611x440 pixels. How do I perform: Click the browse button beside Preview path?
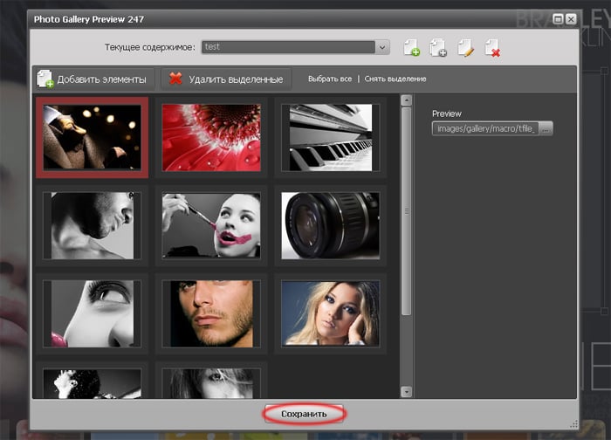pyautogui.click(x=546, y=129)
